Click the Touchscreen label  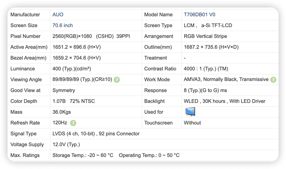(x=158, y=123)
